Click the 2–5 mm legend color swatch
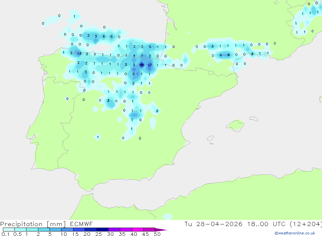This screenshot has width=322, height=236. [x=44, y=230]
